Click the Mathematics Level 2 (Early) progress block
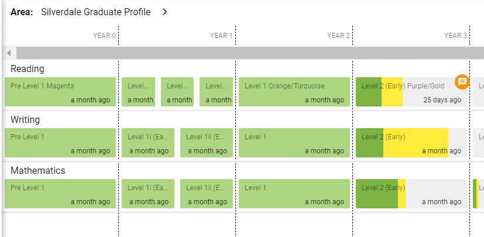 (411, 194)
